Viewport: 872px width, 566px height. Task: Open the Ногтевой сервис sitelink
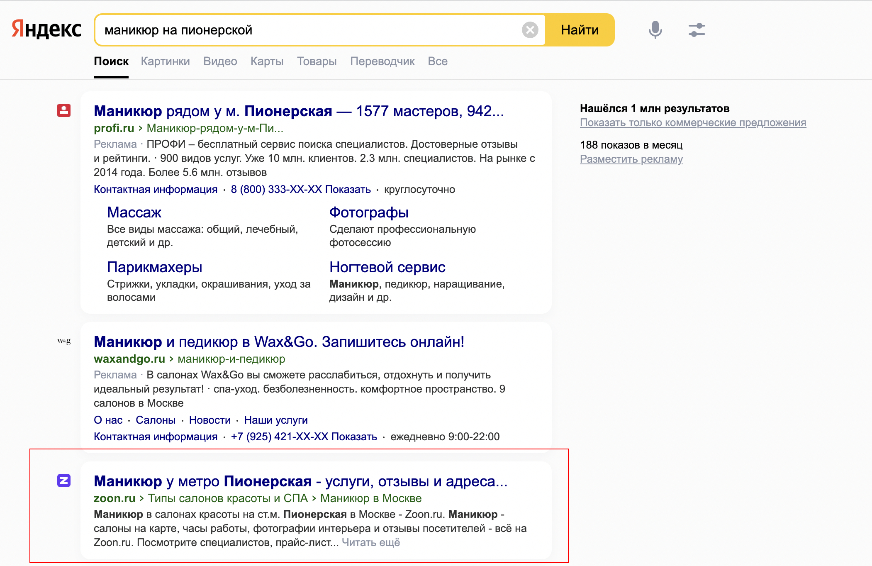387,267
